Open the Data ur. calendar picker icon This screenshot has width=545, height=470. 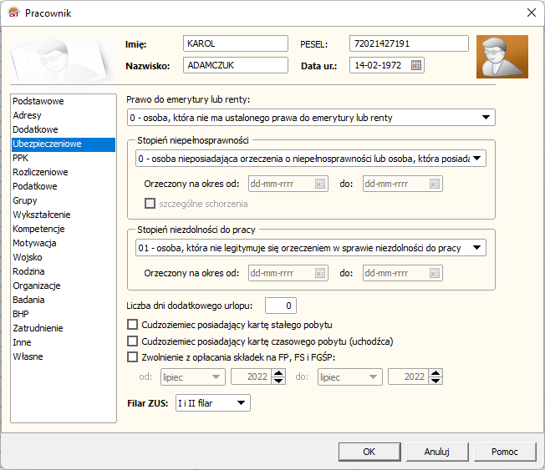[416, 65]
